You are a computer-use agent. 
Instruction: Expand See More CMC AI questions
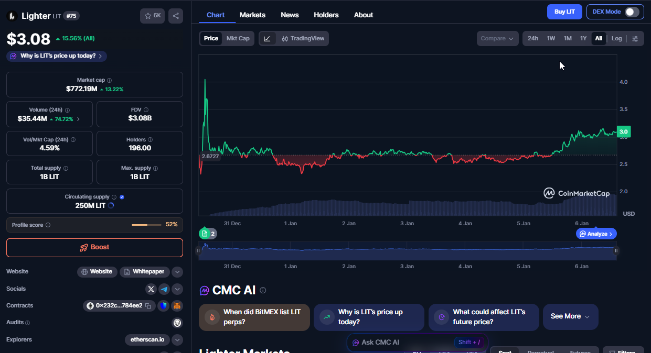coord(570,316)
